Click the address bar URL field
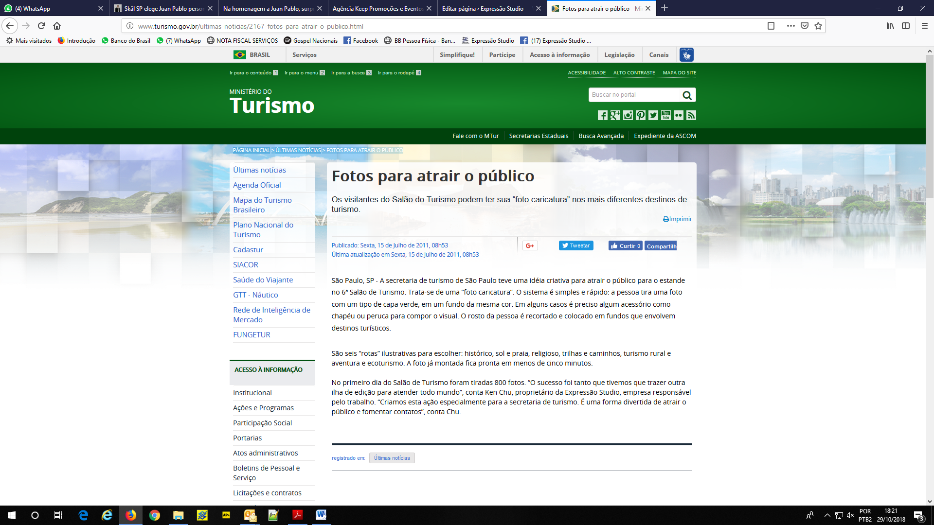The height and width of the screenshot is (525, 934). [448, 26]
